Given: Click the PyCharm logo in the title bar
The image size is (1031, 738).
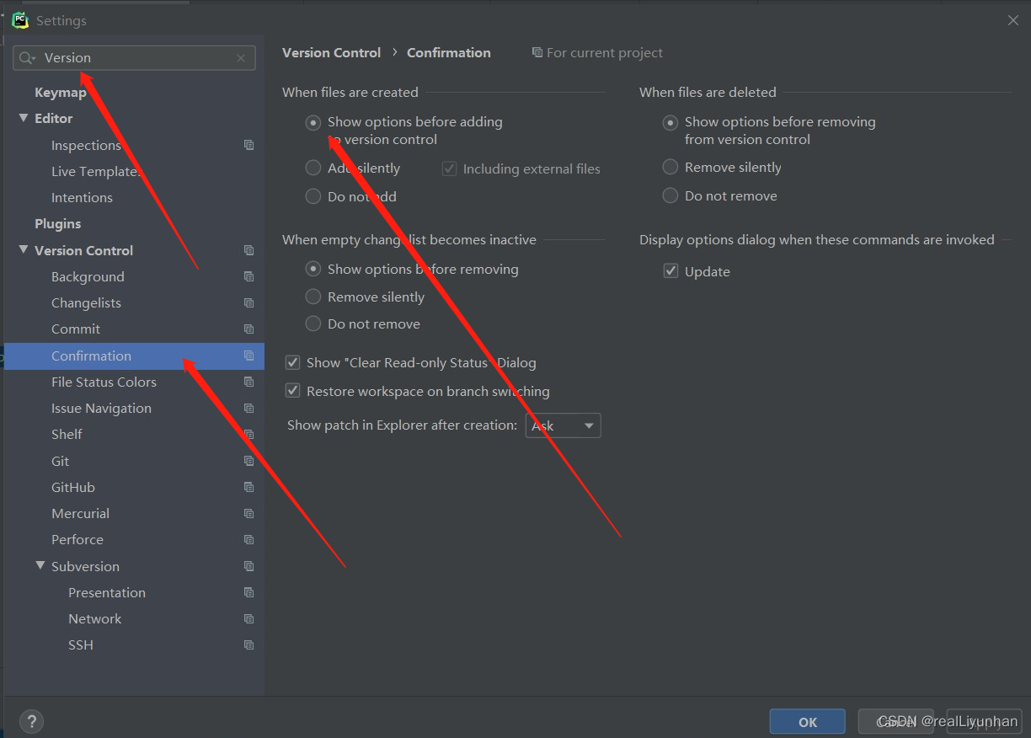Looking at the screenshot, I should pyautogui.click(x=19, y=19).
